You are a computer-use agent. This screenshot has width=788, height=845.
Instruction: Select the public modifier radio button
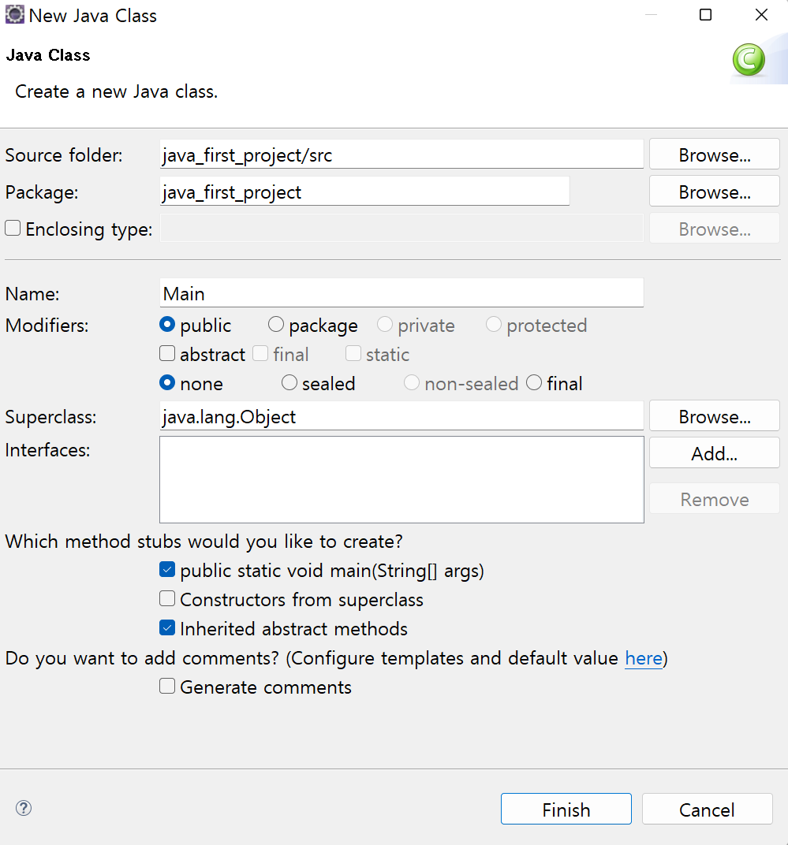click(x=167, y=325)
